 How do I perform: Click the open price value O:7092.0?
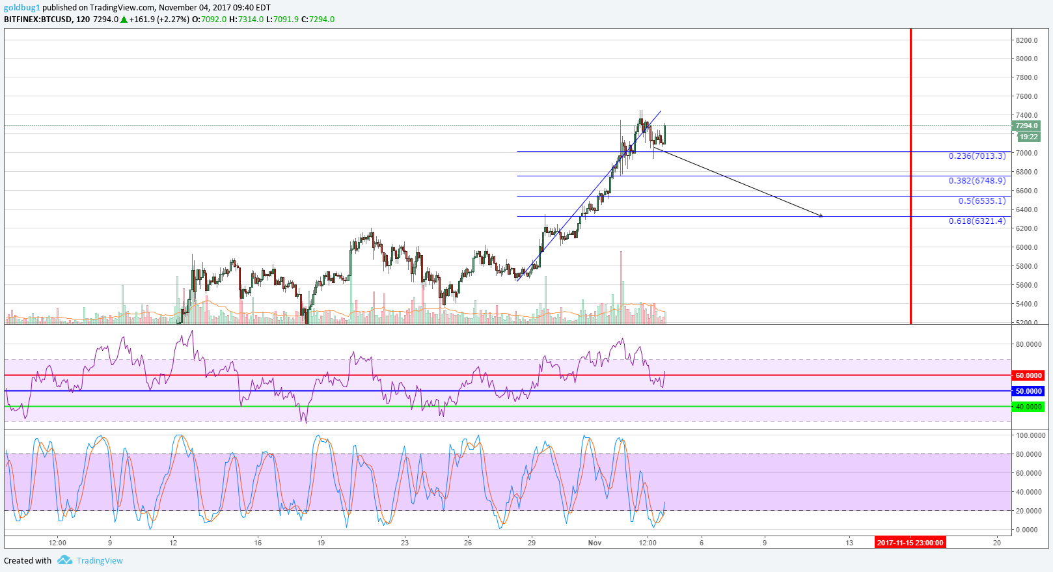(x=210, y=20)
